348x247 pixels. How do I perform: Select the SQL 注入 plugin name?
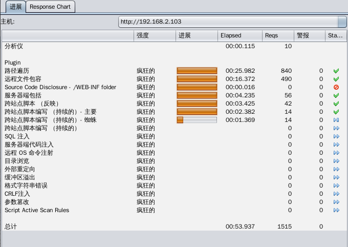[x=17, y=136]
